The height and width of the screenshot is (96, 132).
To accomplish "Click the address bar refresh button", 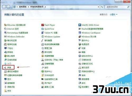I will tap(102, 7).
